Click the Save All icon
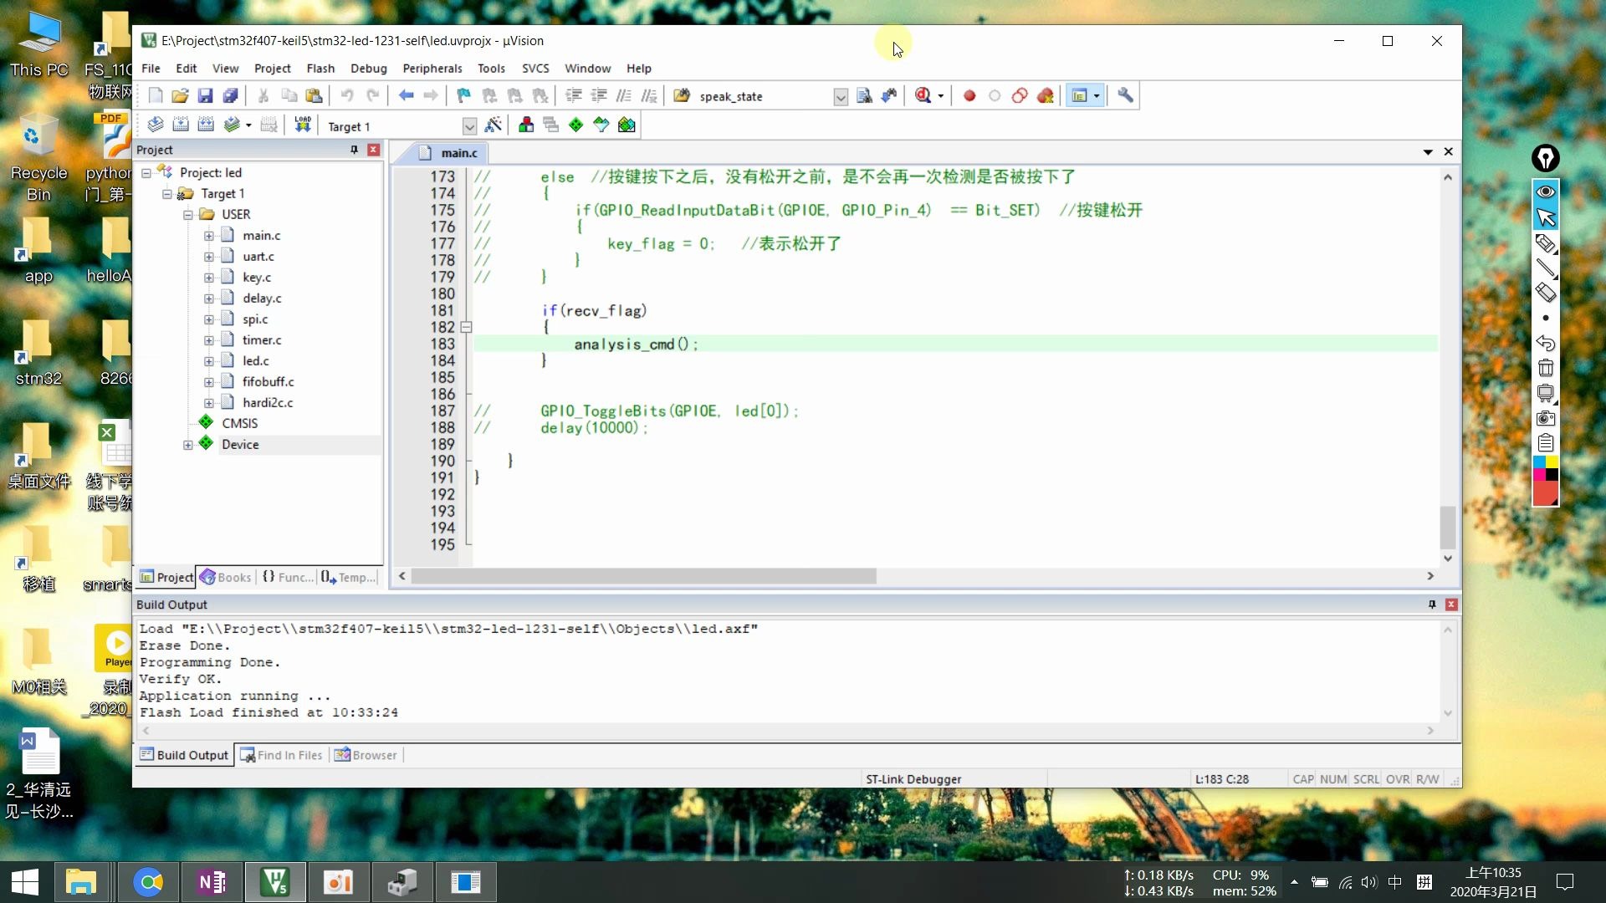This screenshot has height=903, width=1606. [x=230, y=95]
